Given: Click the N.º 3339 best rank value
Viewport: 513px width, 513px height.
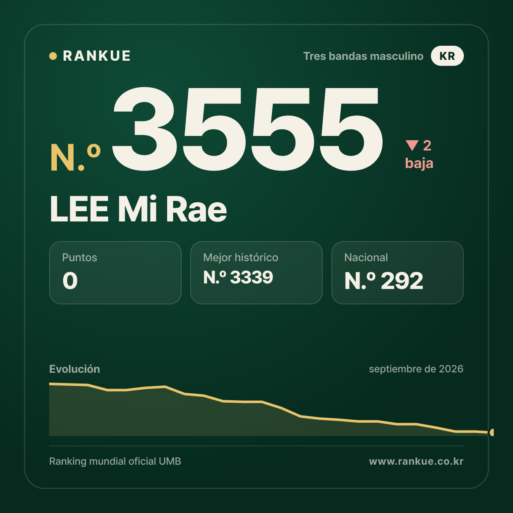Looking at the screenshot, I should point(238,277).
